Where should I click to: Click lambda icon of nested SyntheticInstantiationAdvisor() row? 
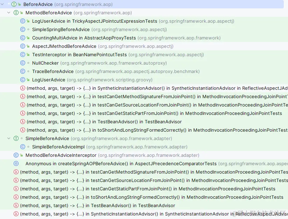[x=23, y=88]
